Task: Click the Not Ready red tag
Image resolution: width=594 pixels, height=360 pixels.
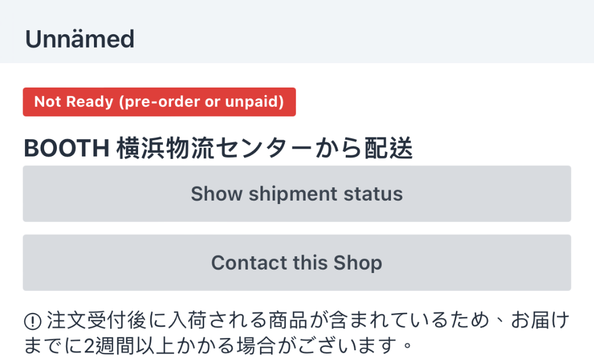Action: tap(159, 102)
